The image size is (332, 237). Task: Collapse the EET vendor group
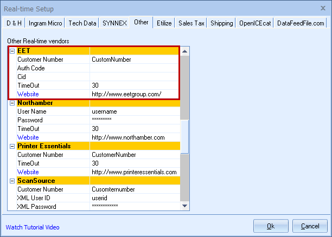click(x=12, y=51)
